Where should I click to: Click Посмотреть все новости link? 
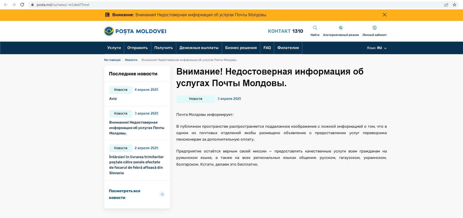click(x=125, y=194)
